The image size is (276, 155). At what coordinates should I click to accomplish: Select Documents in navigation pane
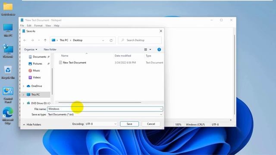[39, 57]
